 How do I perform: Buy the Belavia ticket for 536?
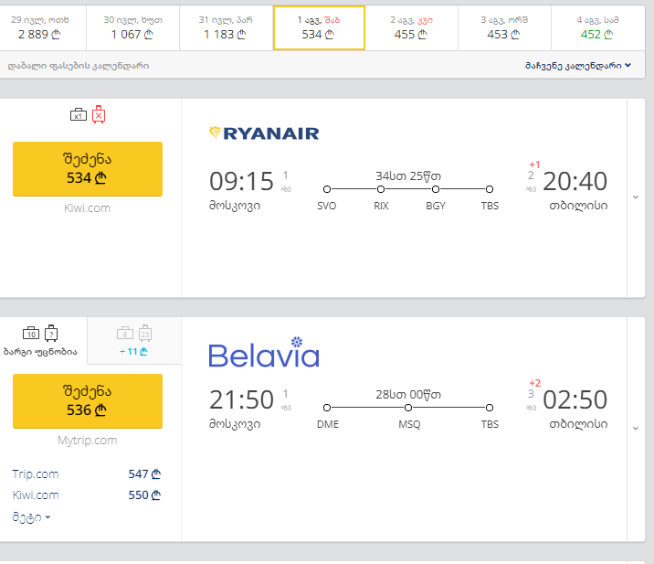[88, 401]
